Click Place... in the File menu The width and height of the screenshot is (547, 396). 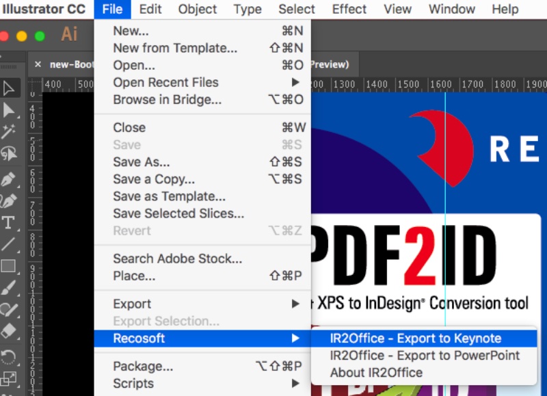134,276
